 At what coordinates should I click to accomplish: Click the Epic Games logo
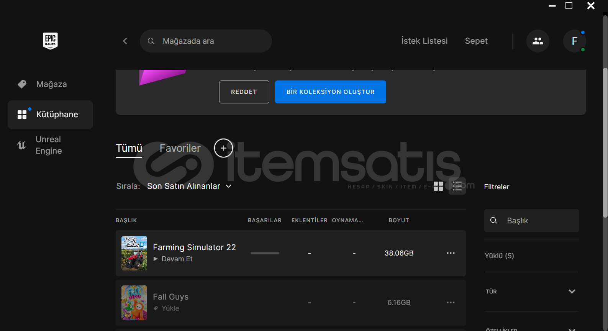pyautogui.click(x=50, y=41)
